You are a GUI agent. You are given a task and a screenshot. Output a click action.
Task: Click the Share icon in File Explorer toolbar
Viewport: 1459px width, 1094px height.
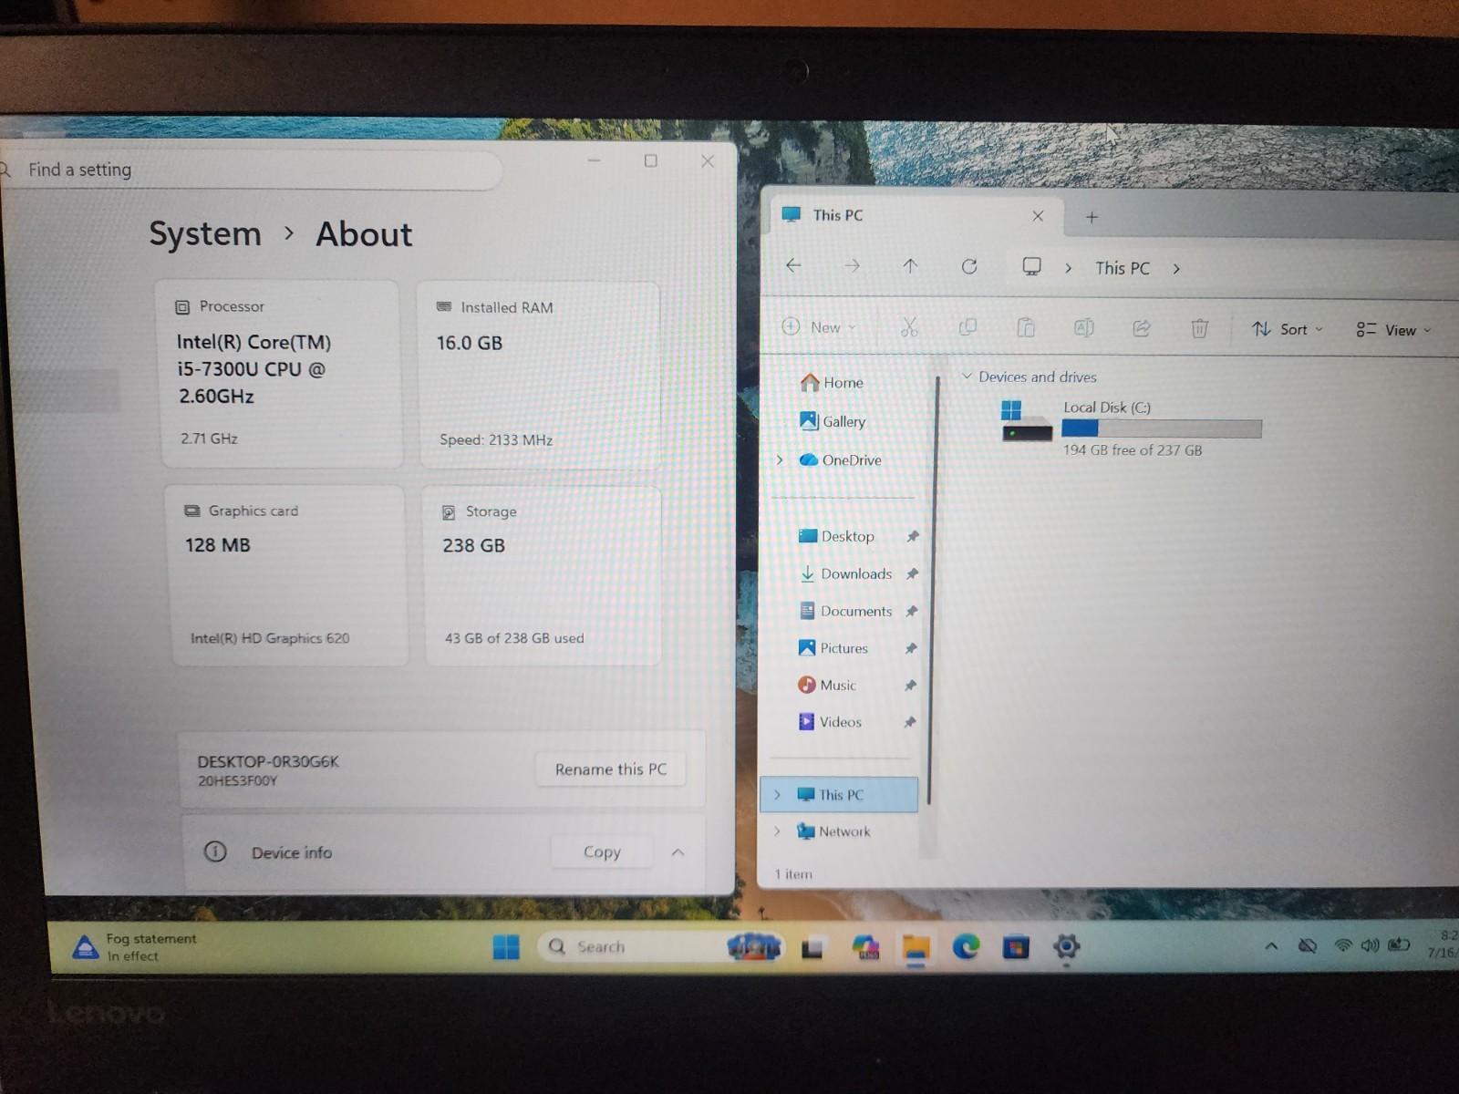pyautogui.click(x=1142, y=328)
